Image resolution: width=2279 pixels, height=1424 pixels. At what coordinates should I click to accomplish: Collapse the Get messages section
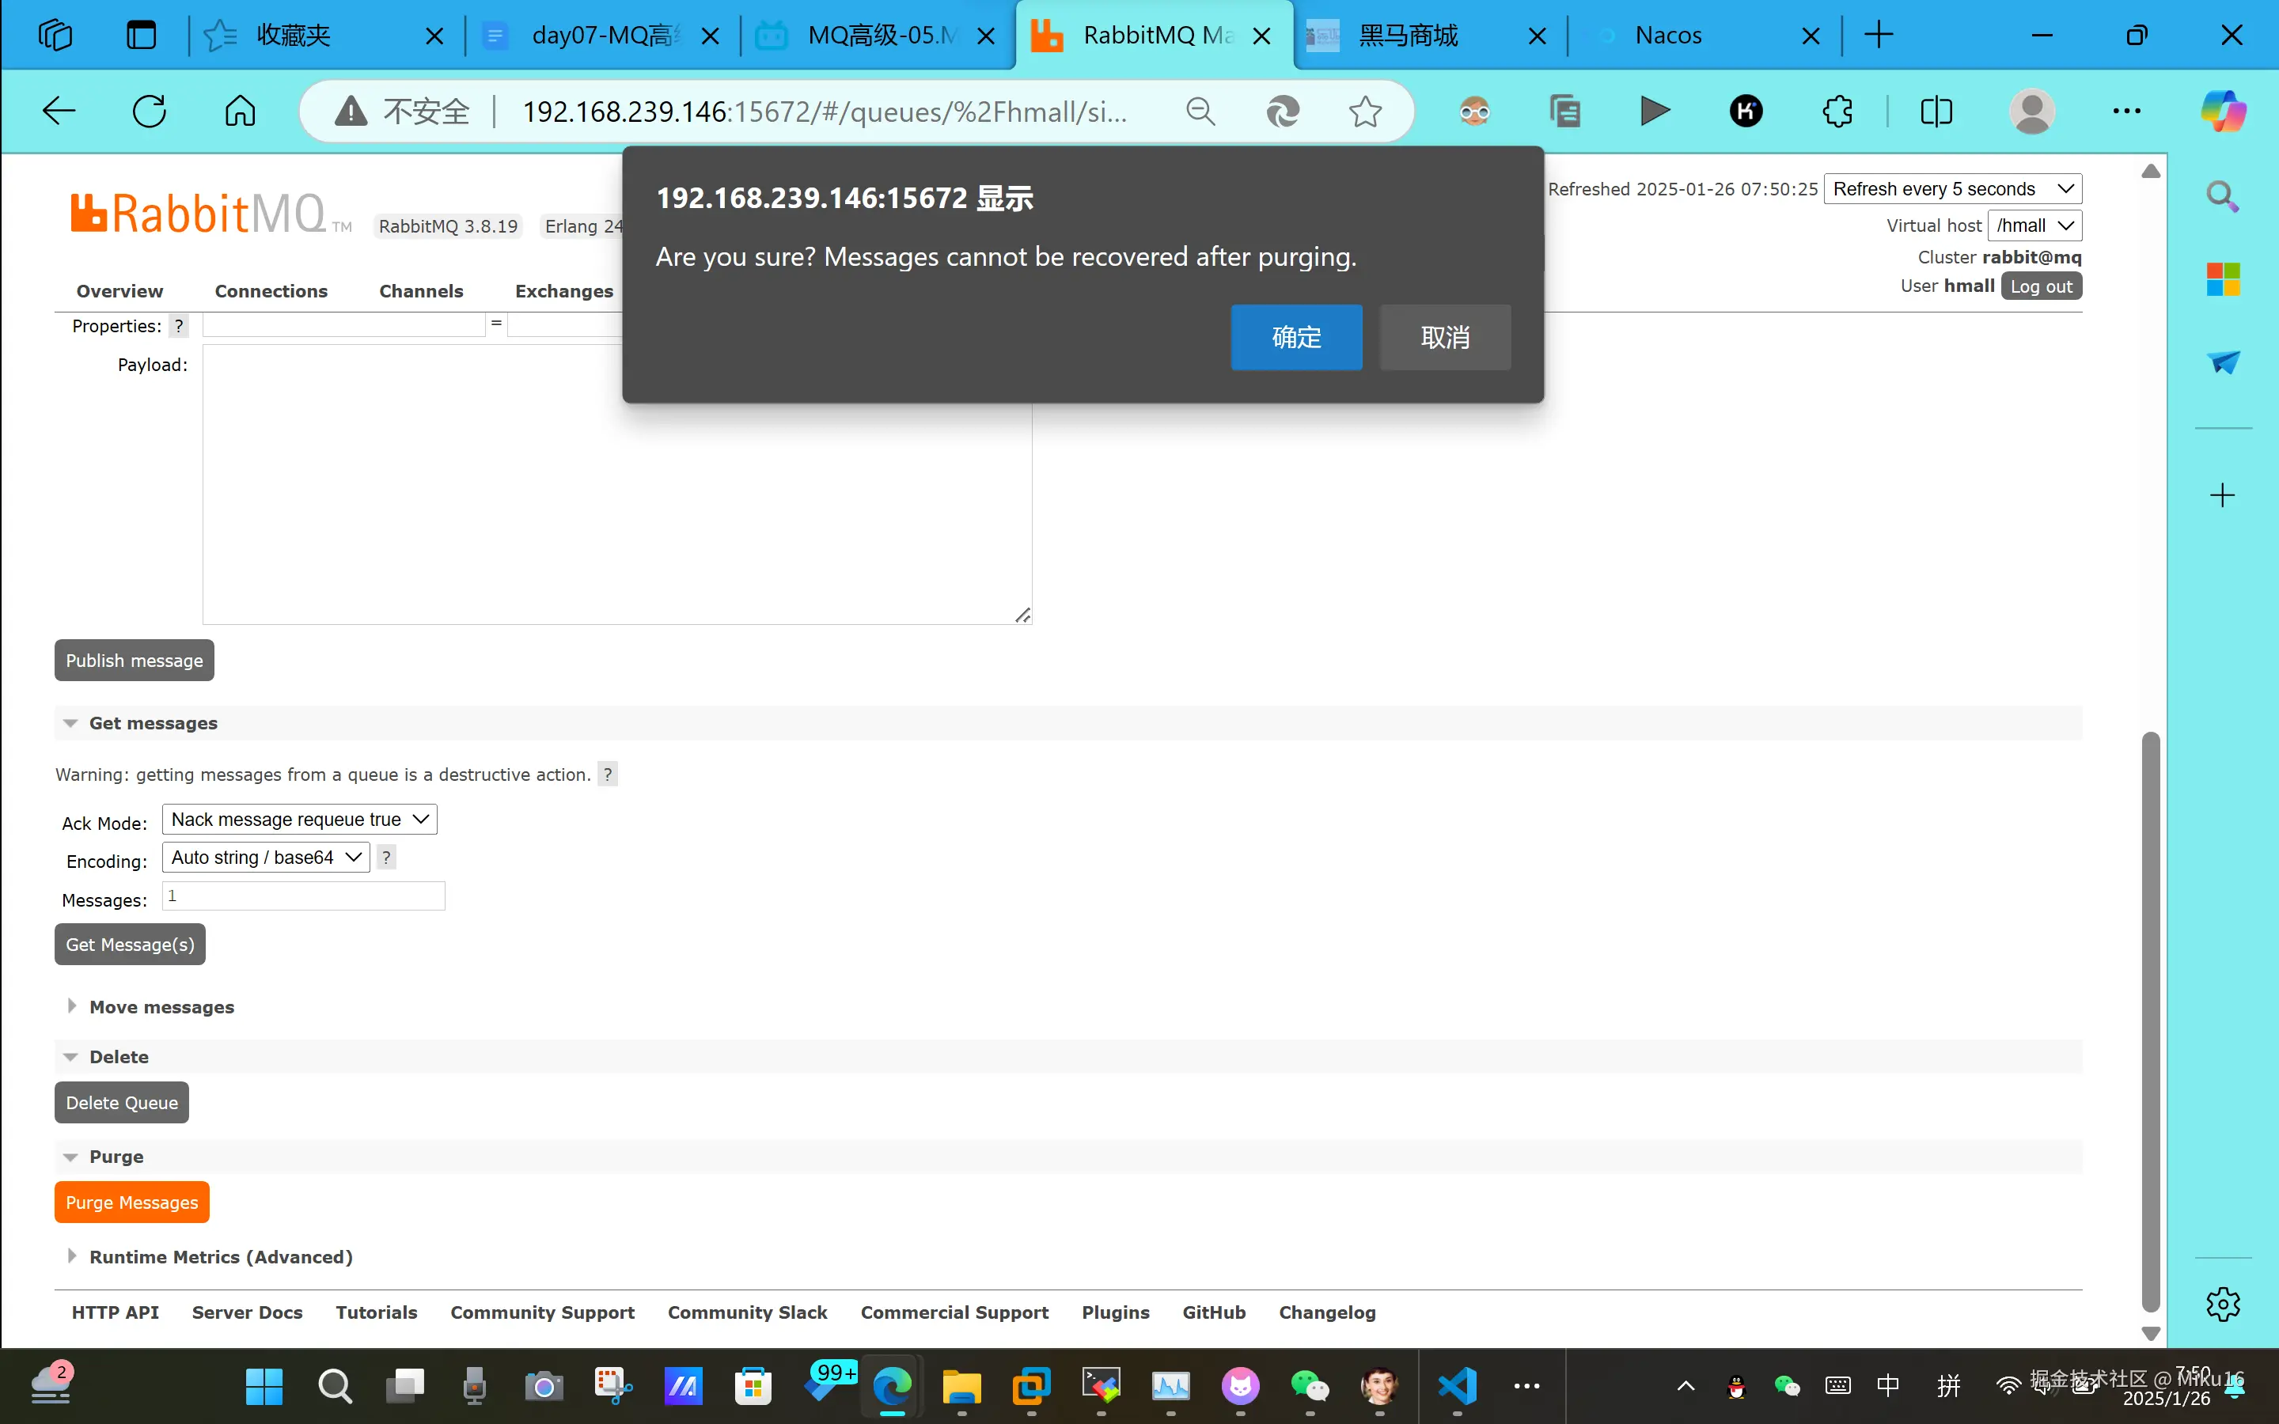153,723
